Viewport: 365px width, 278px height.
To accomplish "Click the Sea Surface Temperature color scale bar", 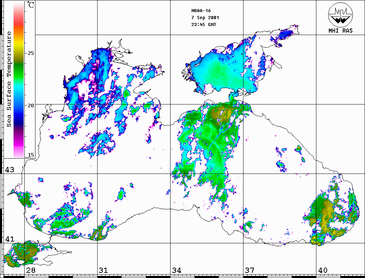I will point(19,80).
